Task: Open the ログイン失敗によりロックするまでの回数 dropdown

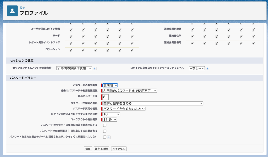Action: pyautogui.click(x=111, y=114)
